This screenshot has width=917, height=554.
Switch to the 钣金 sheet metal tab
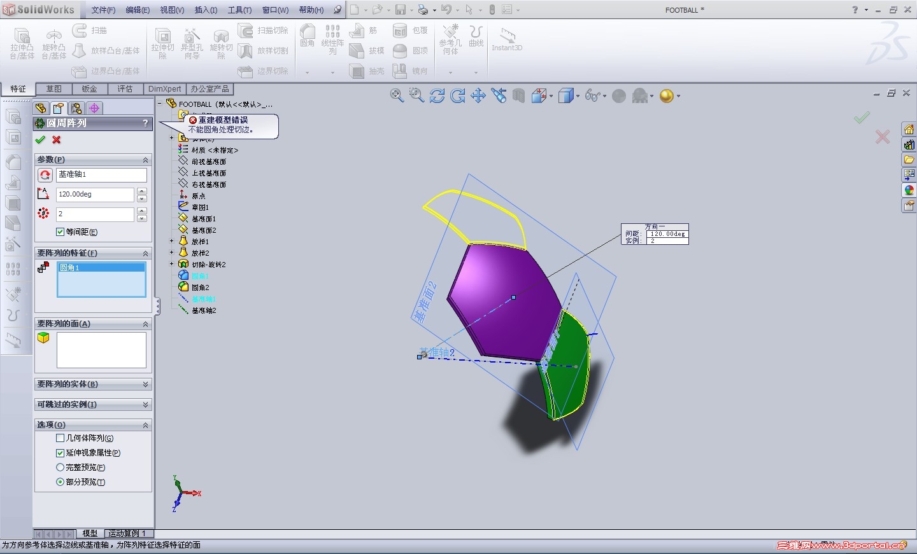(x=90, y=89)
